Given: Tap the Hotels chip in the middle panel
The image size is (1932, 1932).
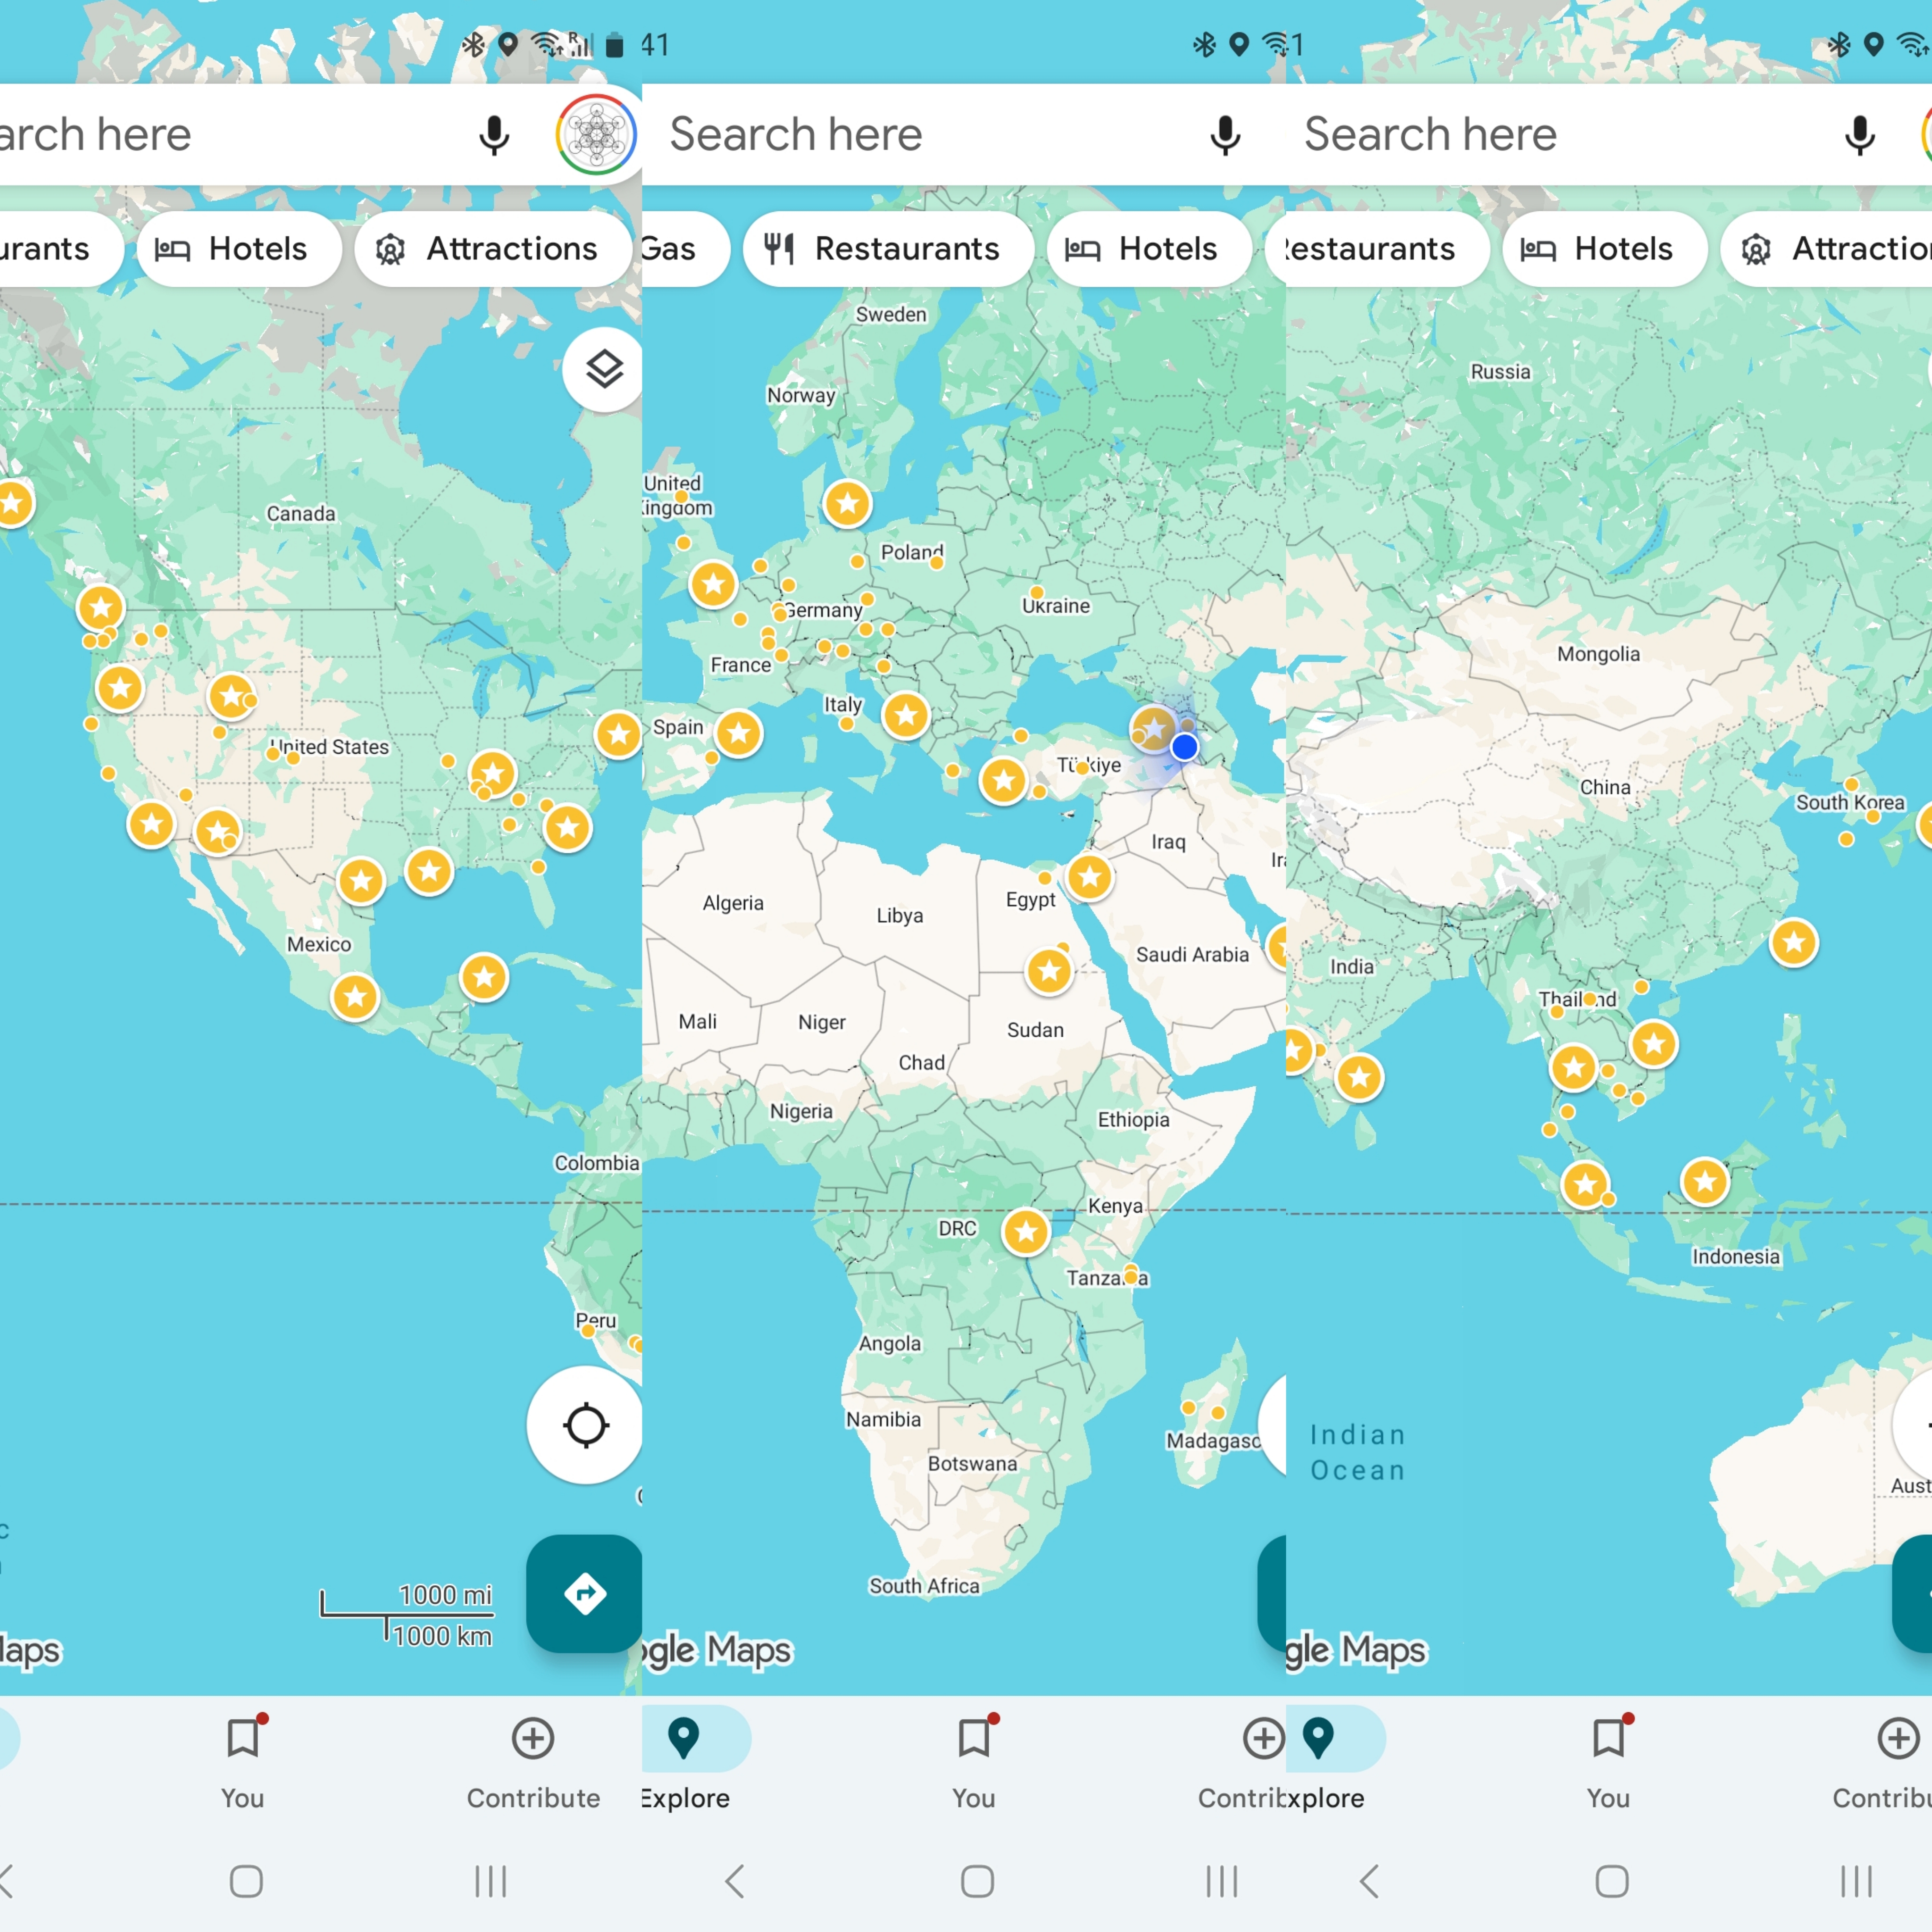Looking at the screenshot, I should (x=1149, y=249).
